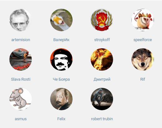Open the speelforce username link
Image resolution: width=162 pixels, height=128 pixels.
(143, 40)
